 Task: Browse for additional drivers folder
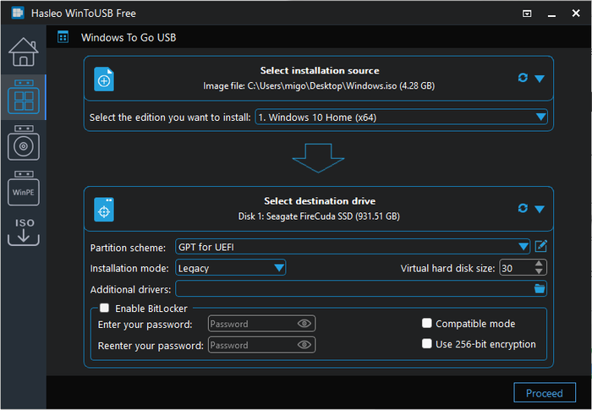coord(540,289)
